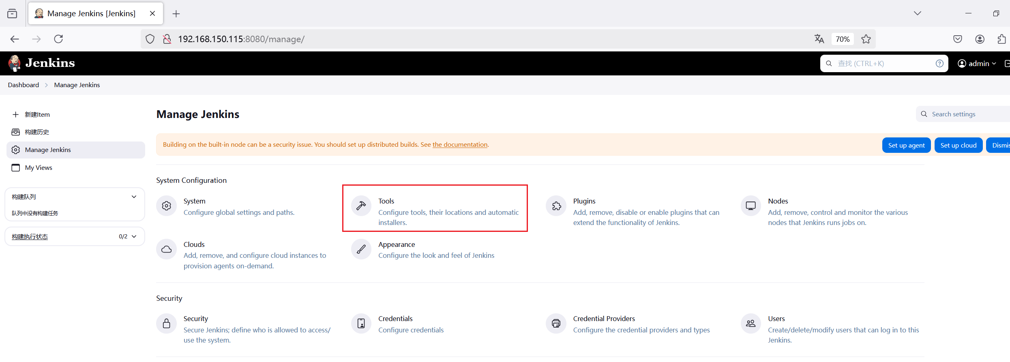
Task: Go back to previous page
Action: [x=15, y=39]
